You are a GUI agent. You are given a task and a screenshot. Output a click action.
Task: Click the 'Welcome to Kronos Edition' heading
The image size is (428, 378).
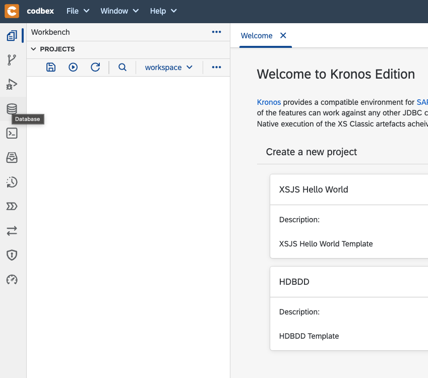click(x=336, y=74)
